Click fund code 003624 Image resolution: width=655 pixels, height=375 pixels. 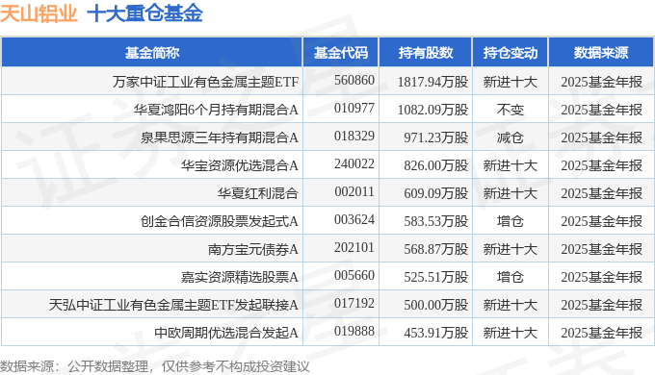pos(354,220)
